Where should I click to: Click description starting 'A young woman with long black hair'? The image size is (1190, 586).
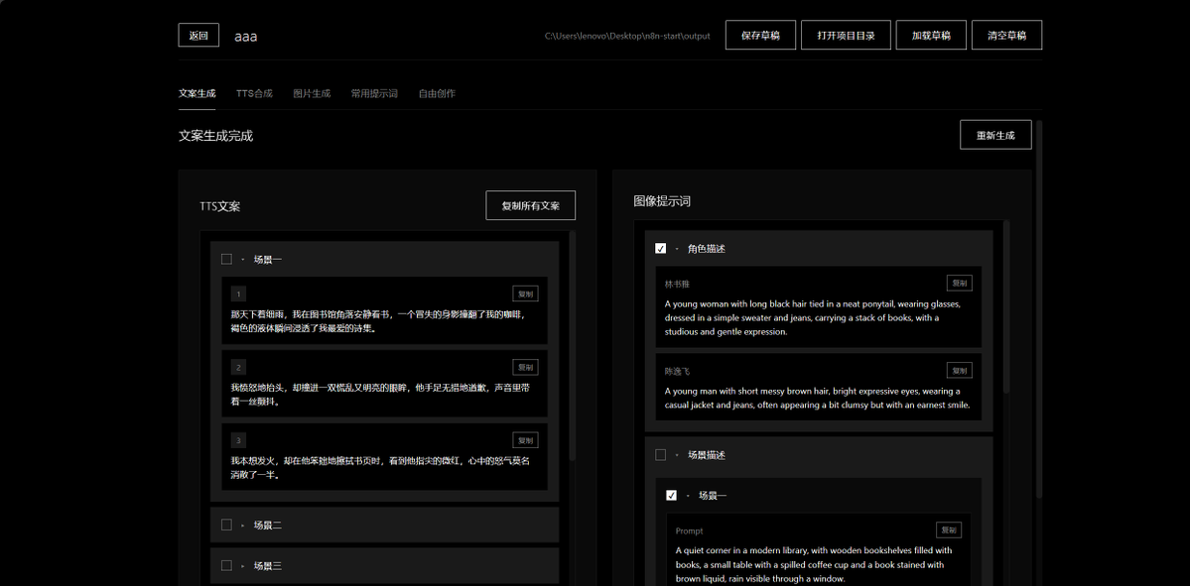click(x=813, y=317)
